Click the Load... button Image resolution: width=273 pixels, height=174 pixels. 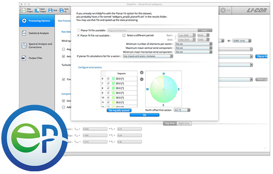(205, 31)
